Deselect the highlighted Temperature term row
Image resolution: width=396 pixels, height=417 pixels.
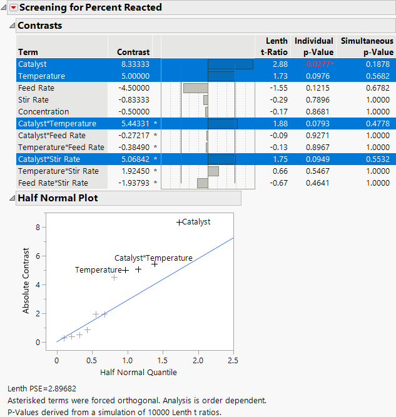point(41,76)
